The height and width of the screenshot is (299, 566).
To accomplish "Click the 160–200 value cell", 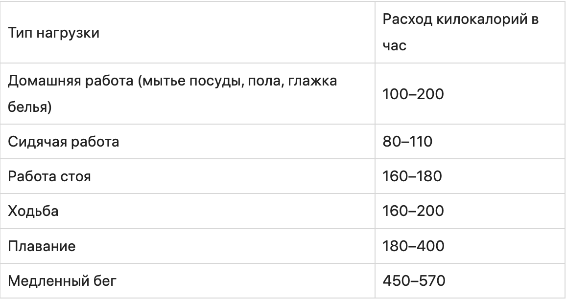I will coord(413,211).
